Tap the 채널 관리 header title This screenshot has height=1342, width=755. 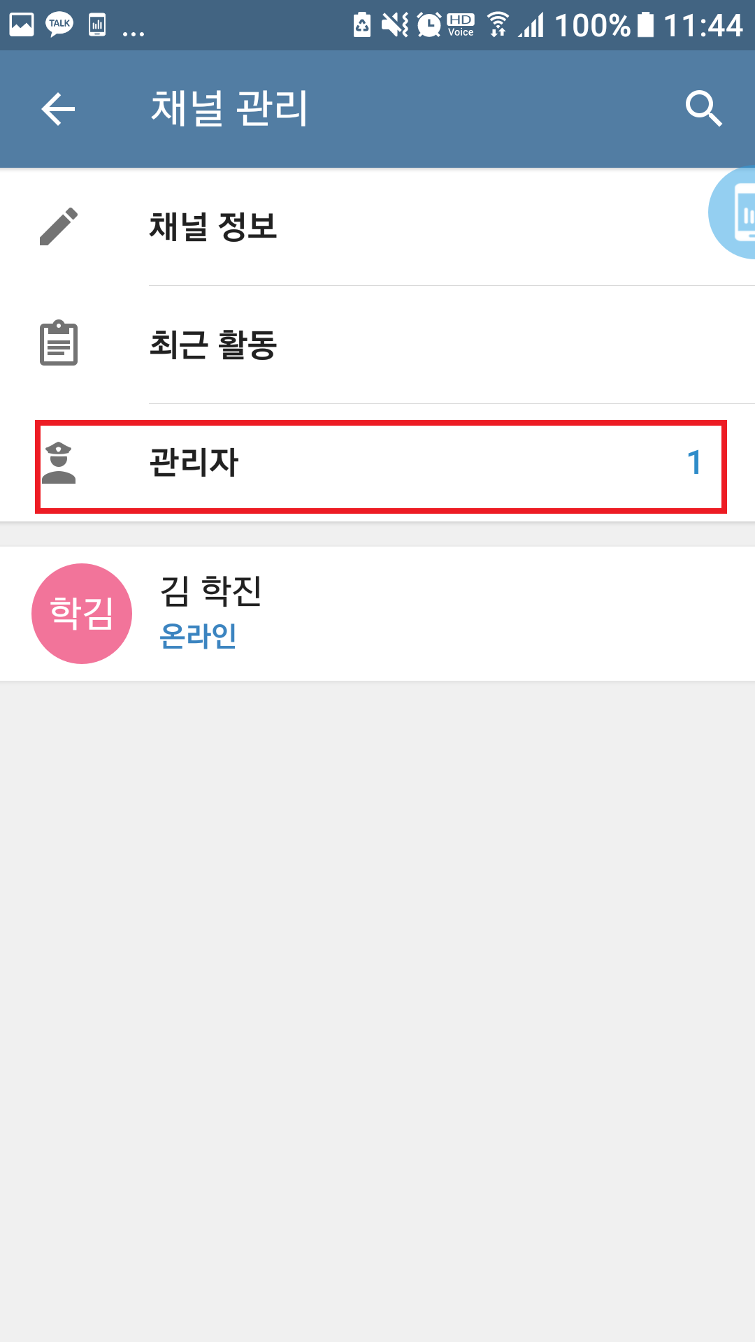point(229,109)
